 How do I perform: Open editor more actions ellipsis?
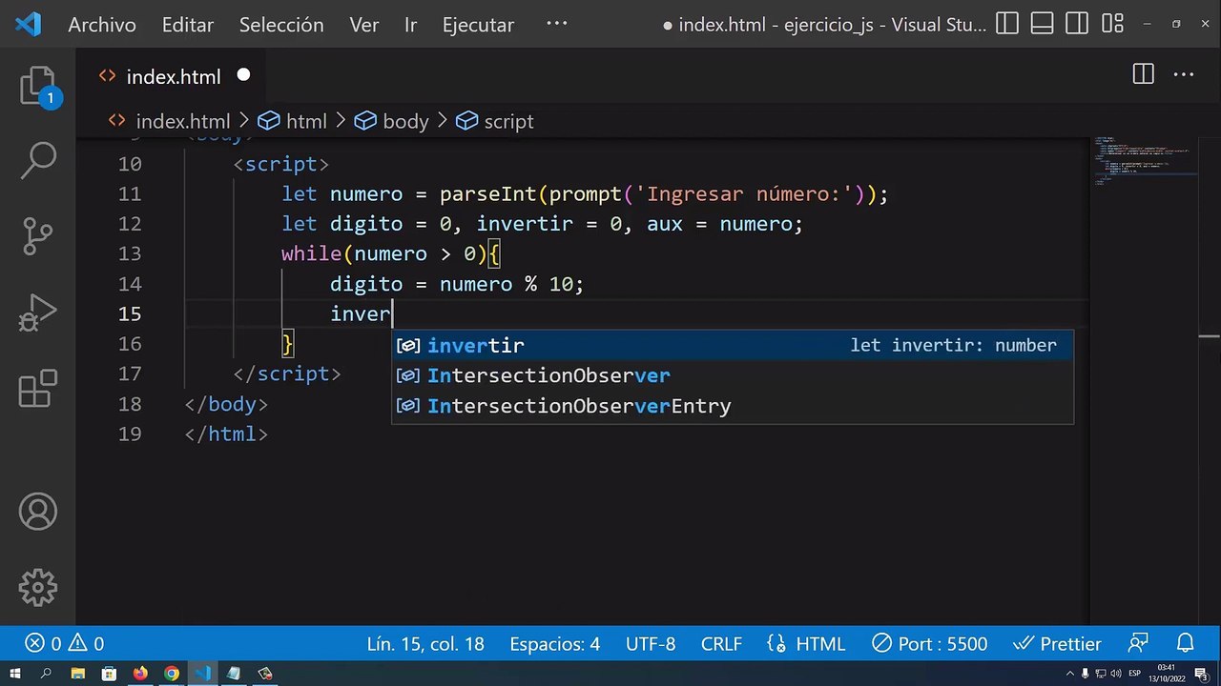click(1184, 74)
